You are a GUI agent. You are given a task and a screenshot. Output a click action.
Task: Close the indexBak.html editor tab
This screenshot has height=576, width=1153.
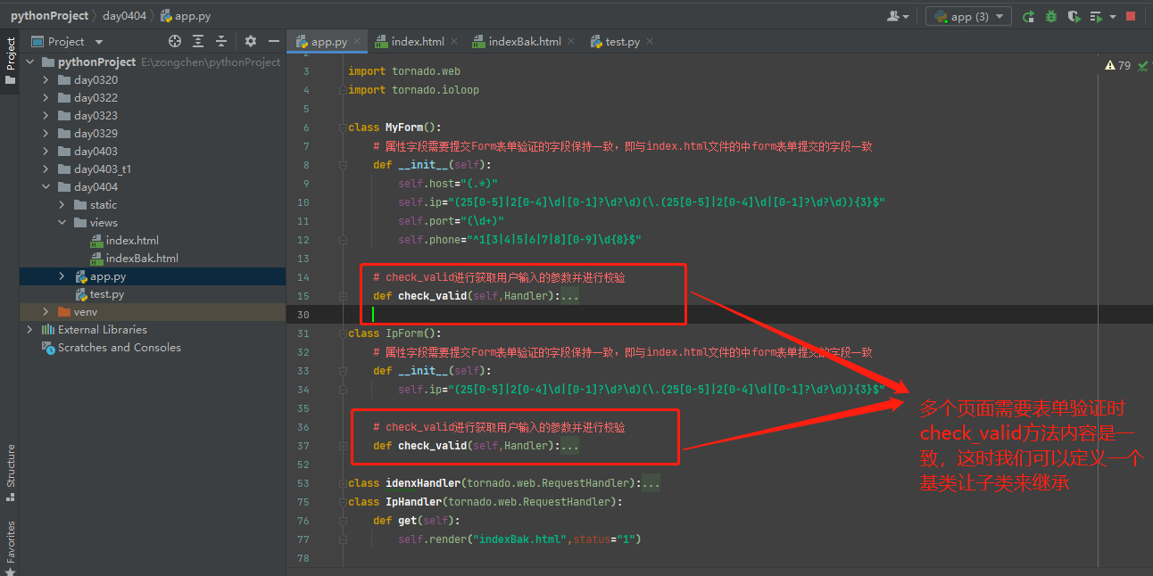coord(572,41)
